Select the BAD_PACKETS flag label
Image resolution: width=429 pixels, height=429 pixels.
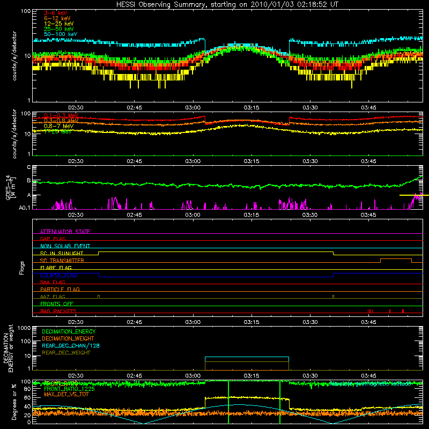(58, 311)
